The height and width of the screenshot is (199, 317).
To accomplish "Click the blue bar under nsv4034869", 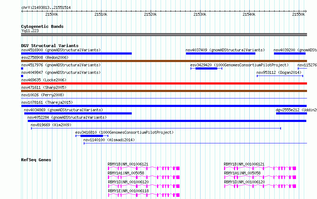I will (78, 113).
